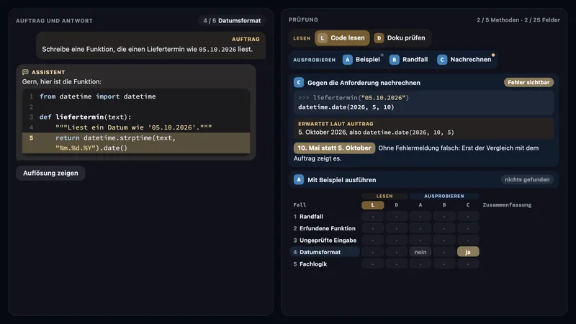Image resolution: width=576 pixels, height=324 pixels.
Task: Collapse the Gegen die Anforderung nachrechnen card
Action: pyautogui.click(x=423, y=83)
